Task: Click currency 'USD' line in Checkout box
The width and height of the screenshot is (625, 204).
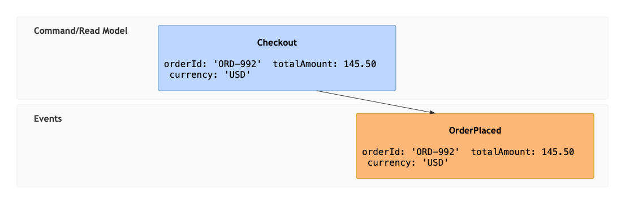Action: (x=210, y=74)
